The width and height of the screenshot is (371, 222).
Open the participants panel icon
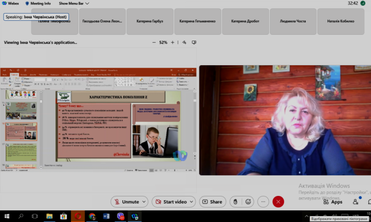(x=356, y=202)
